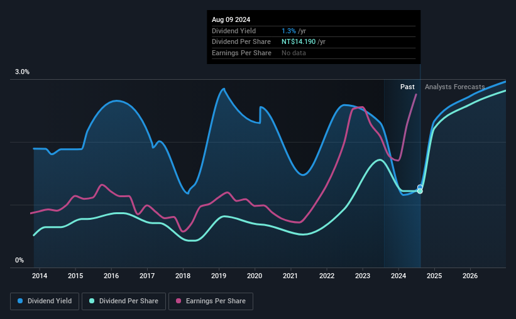The width and height of the screenshot is (516, 319).
Task: Select the 'Analysts Forecasts' label
Action: (454, 87)
